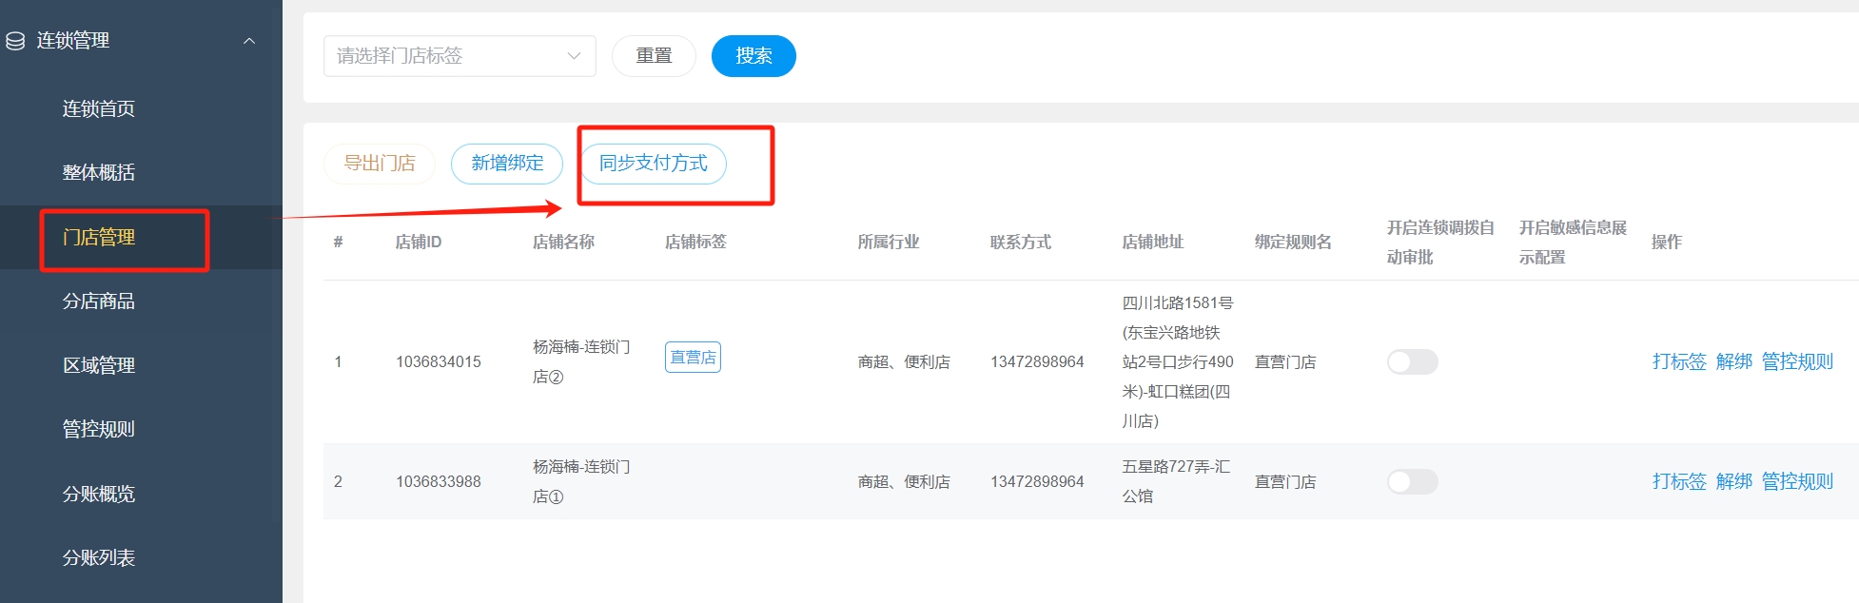Click the 直营店 tag in first row
The image size is (1859, 603).
(693, 358)
